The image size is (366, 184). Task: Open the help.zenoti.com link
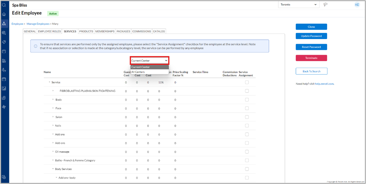point(324,84)
